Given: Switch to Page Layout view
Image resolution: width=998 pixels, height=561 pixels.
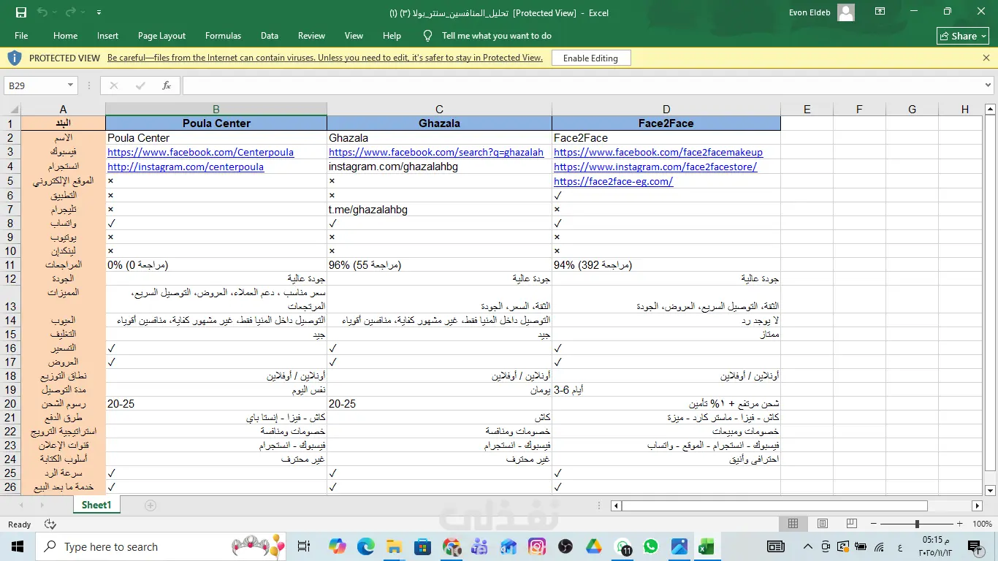Looking at the screenshot, I should pos(823,524).
